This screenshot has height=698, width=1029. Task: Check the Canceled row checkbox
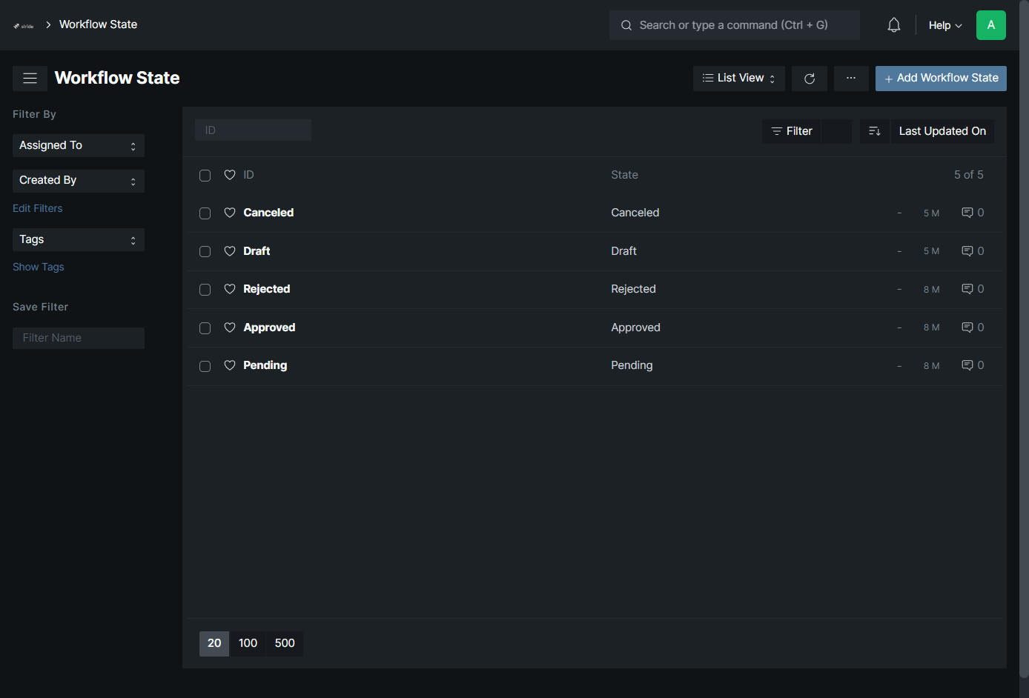(205, 213)
